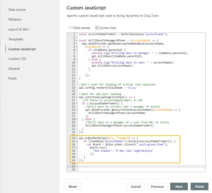This screenshot has height=193, width=212.
Task: Collapse code fold arrow at line 34
Action: pos(77,138)
